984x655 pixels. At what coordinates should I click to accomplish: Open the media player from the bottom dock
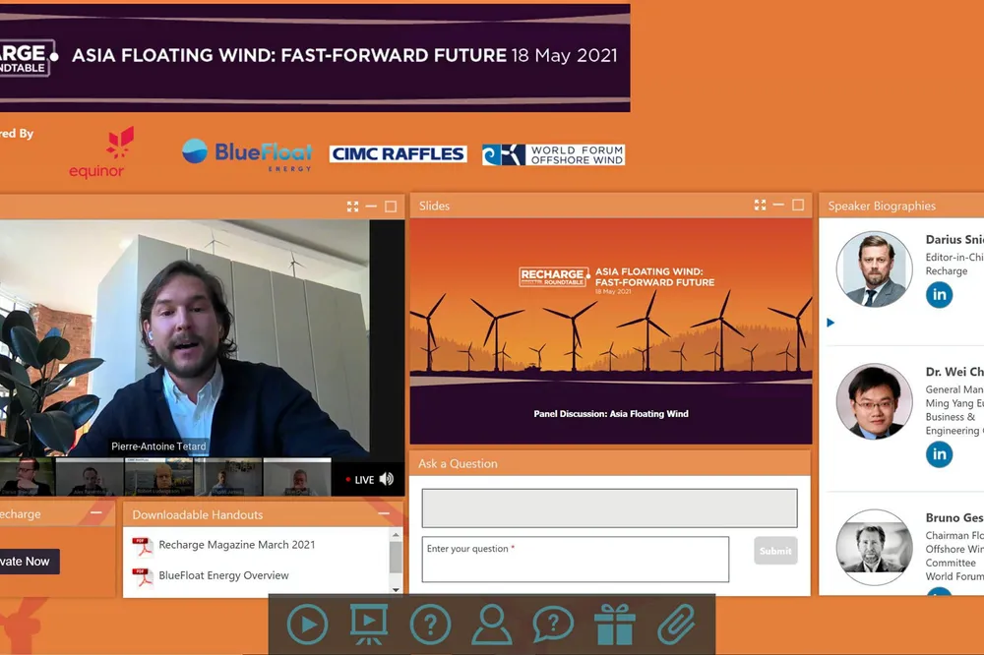[307, 625]
